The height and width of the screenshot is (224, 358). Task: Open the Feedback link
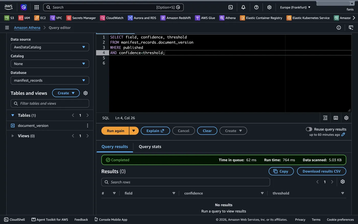(x=81, y=219)
